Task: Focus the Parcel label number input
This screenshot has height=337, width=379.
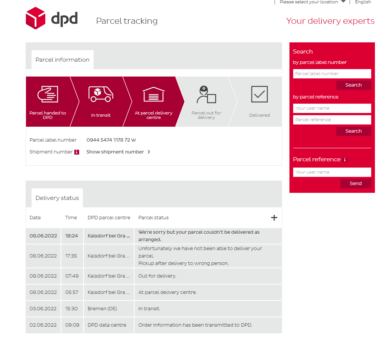Action: pos(332,74)
